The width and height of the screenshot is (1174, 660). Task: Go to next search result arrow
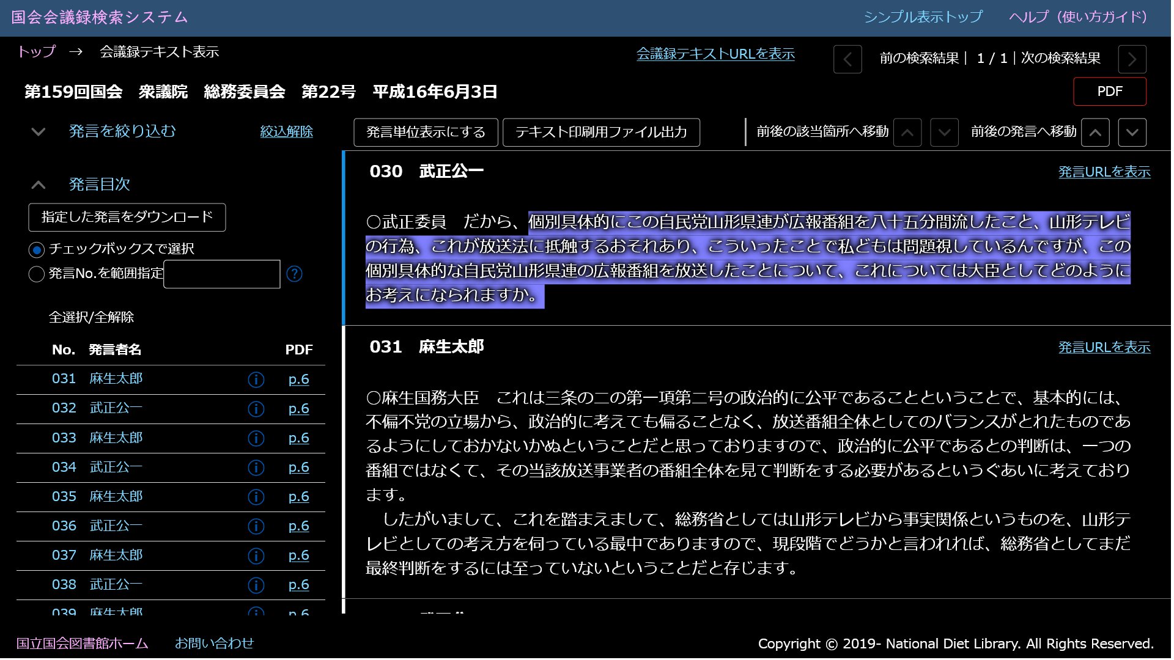coord(1132,59)
